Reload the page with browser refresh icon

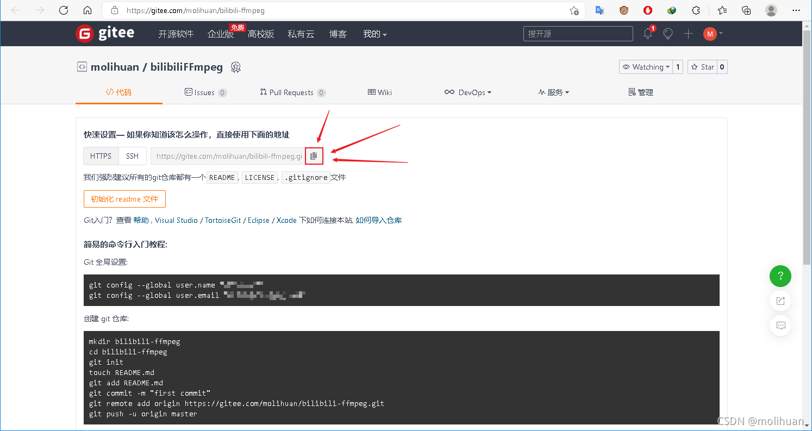(64, 10)
